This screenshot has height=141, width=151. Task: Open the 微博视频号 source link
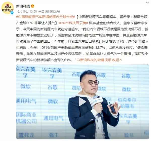tap(52, 12)
